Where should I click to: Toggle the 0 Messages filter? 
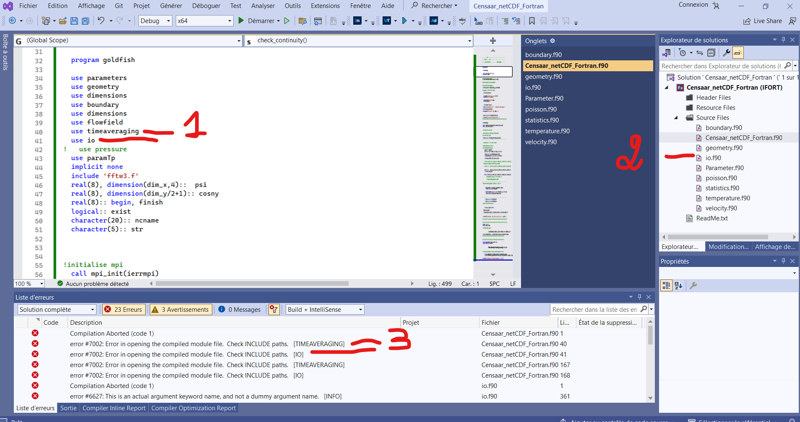pyautogui.click(x=240, y=309)
